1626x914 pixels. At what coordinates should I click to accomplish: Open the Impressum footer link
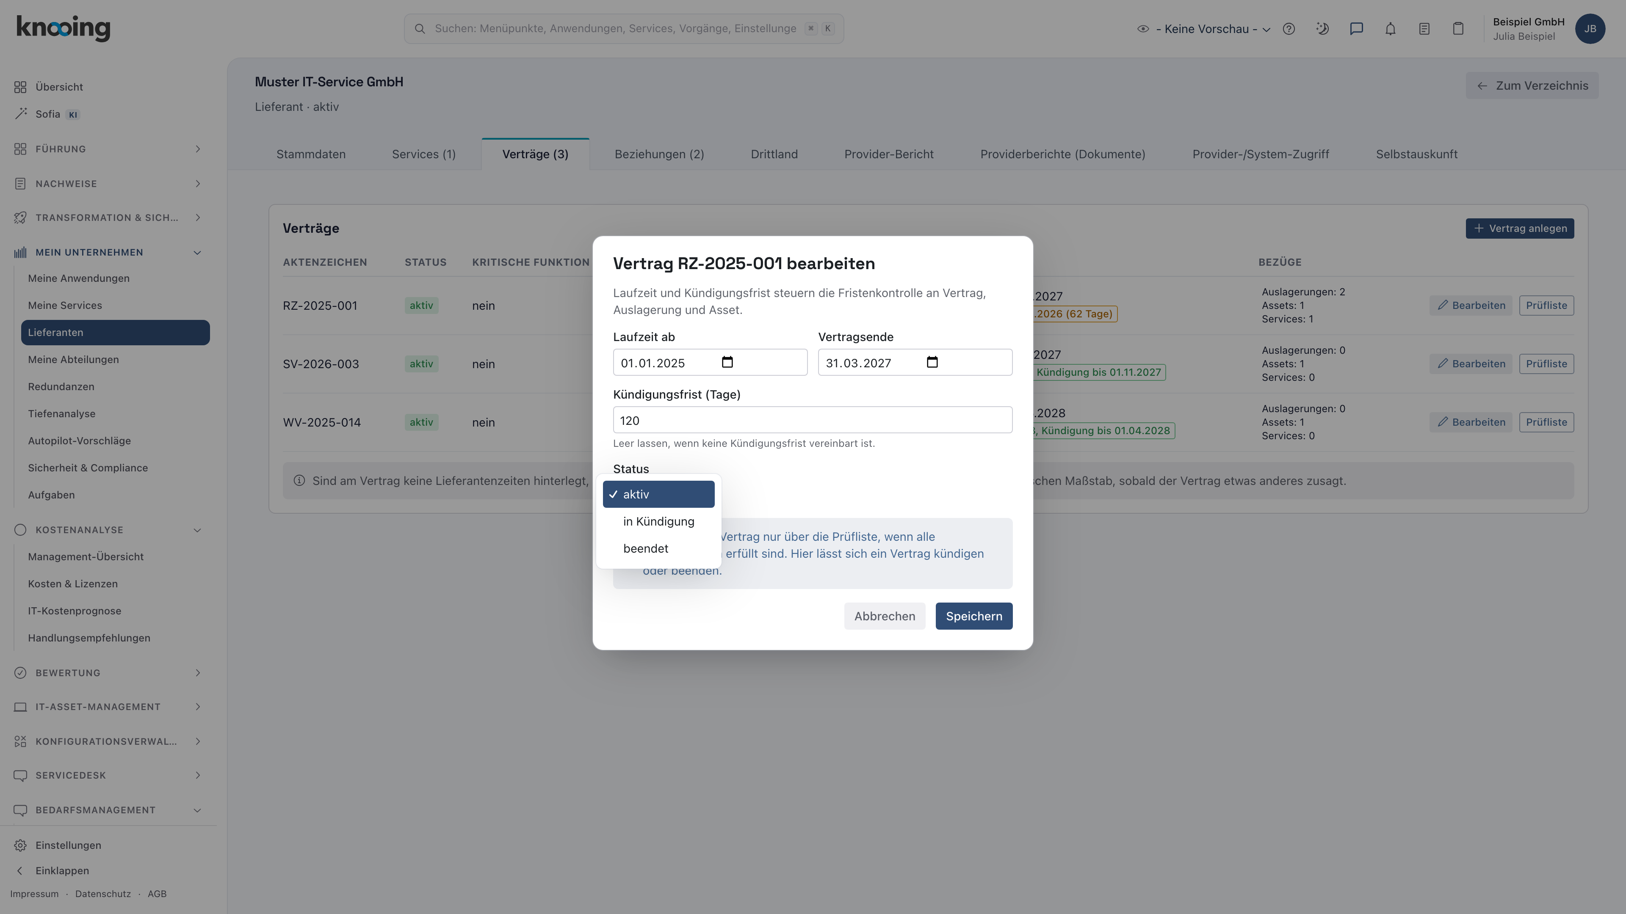34,894
